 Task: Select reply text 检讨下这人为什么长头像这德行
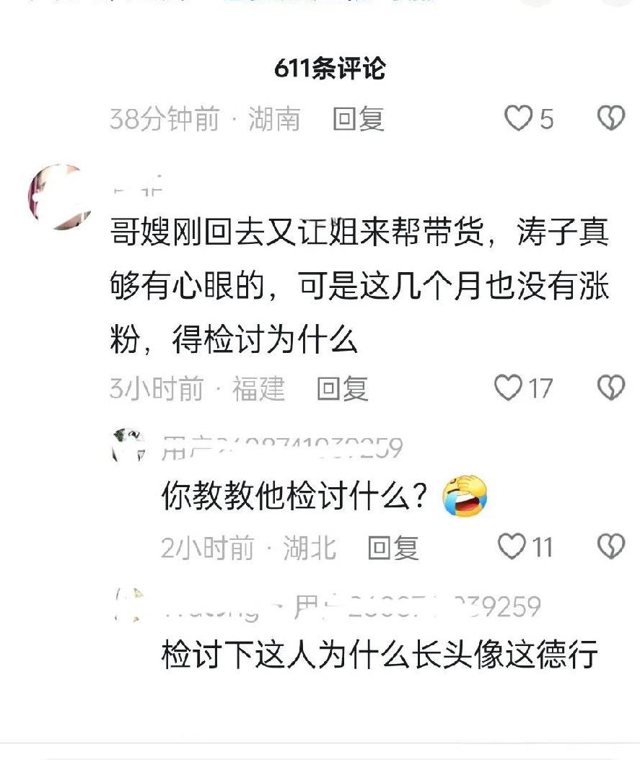coord(380,655)
